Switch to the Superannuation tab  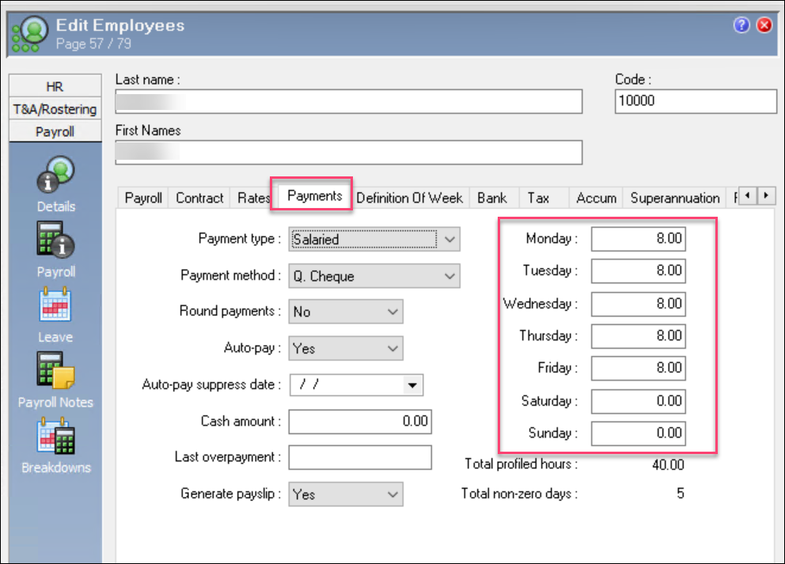675,199
